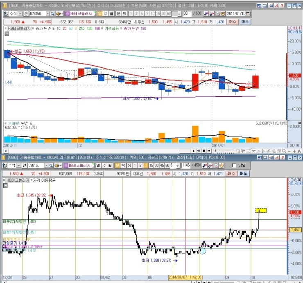Viewport: 303px width, 283px height.
Task: Click chart line tool icon in upper toolbar
Action: [x=212, y=14]
